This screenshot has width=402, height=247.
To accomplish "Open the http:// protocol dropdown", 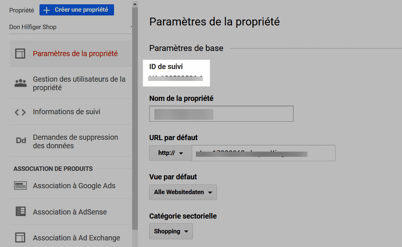I will click(171, 153).
